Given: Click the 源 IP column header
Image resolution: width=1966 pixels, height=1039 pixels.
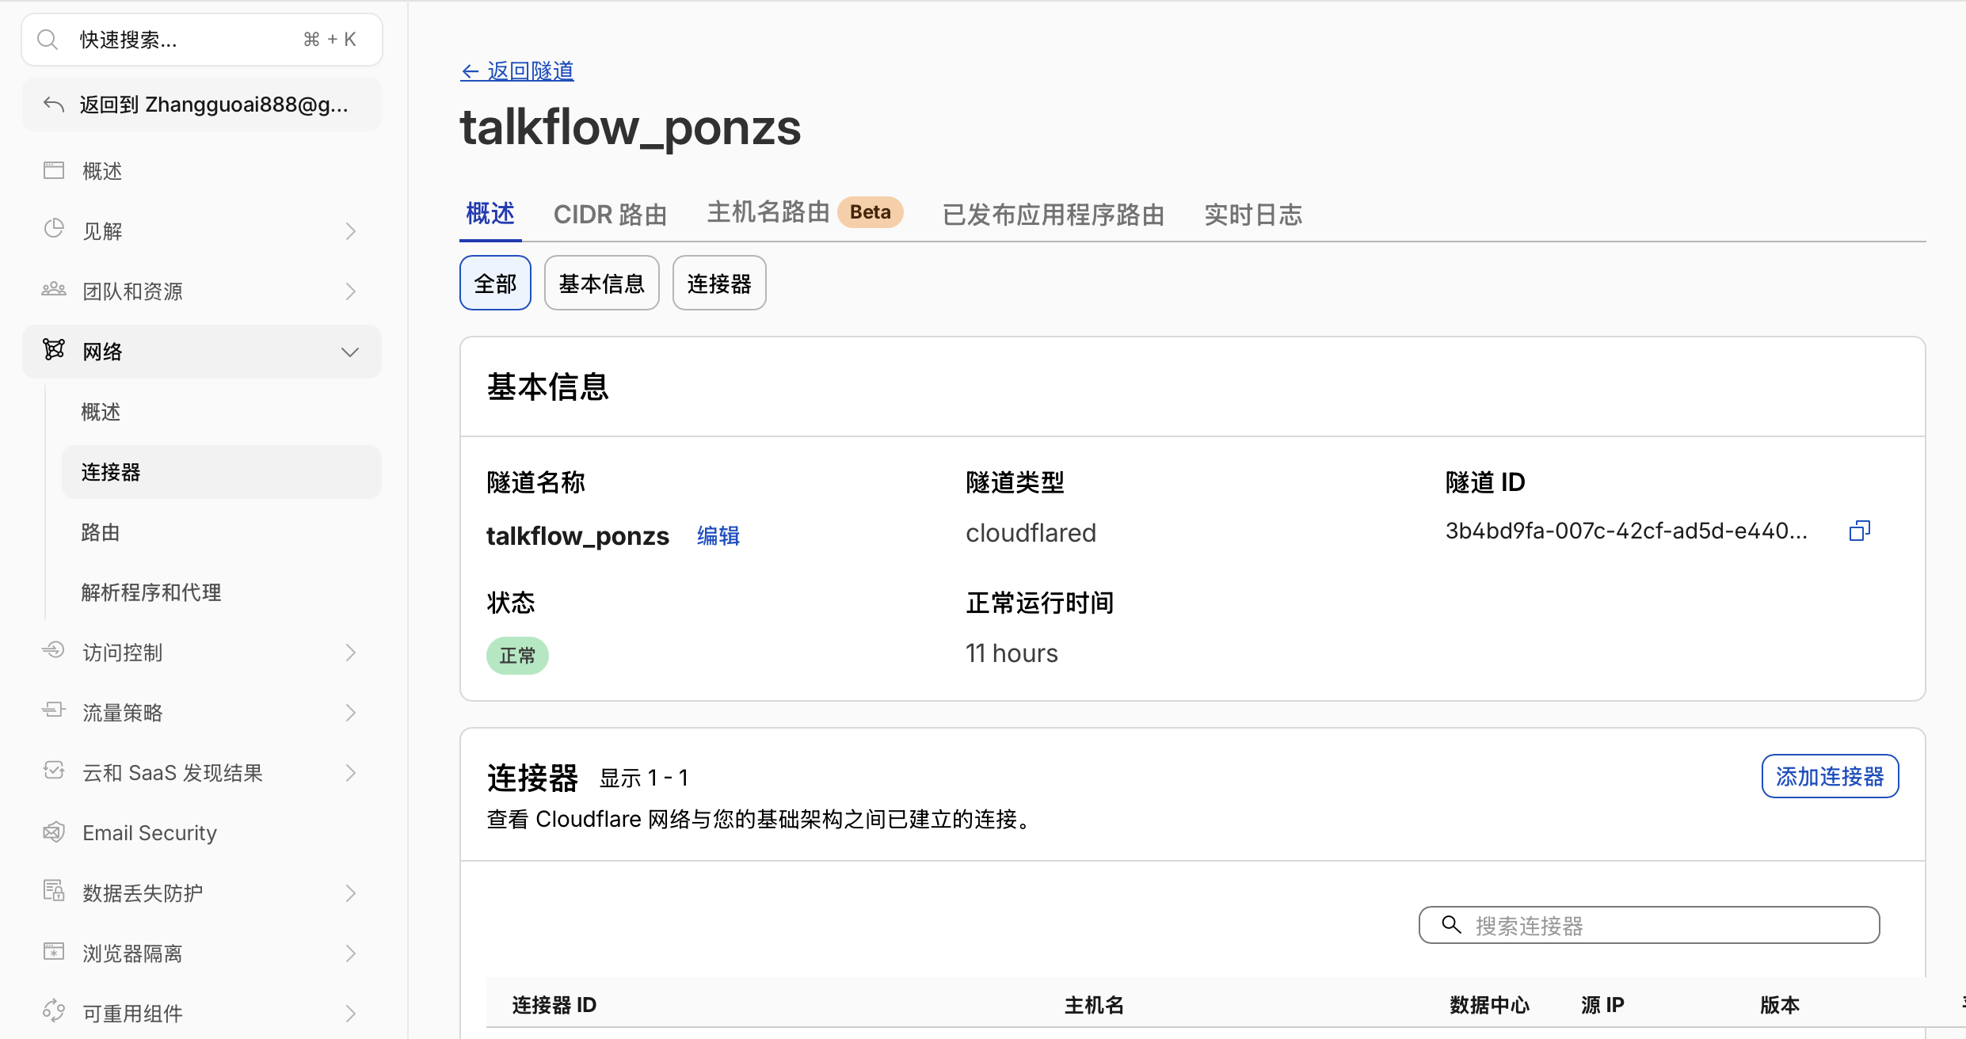Looking at the screenshot, I should (1602, 1005).
